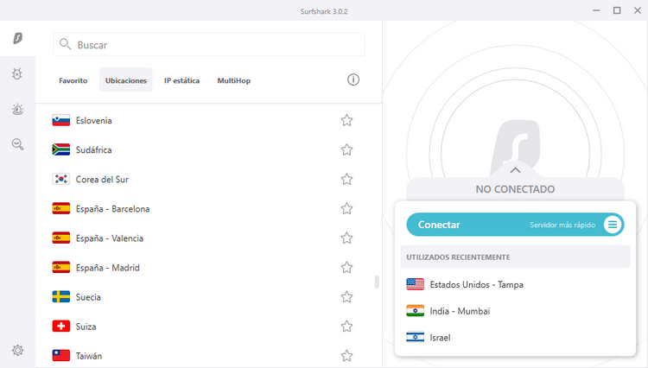Select Suiza location text

(x=86, y=327)
